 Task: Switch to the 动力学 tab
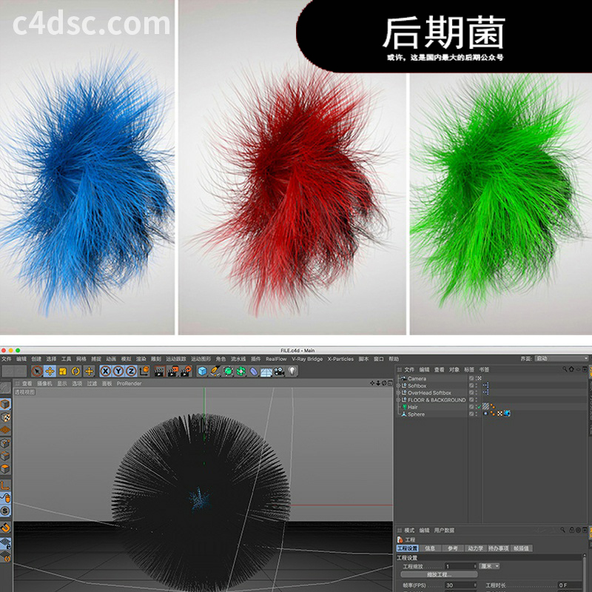click(x=476, y=548)
